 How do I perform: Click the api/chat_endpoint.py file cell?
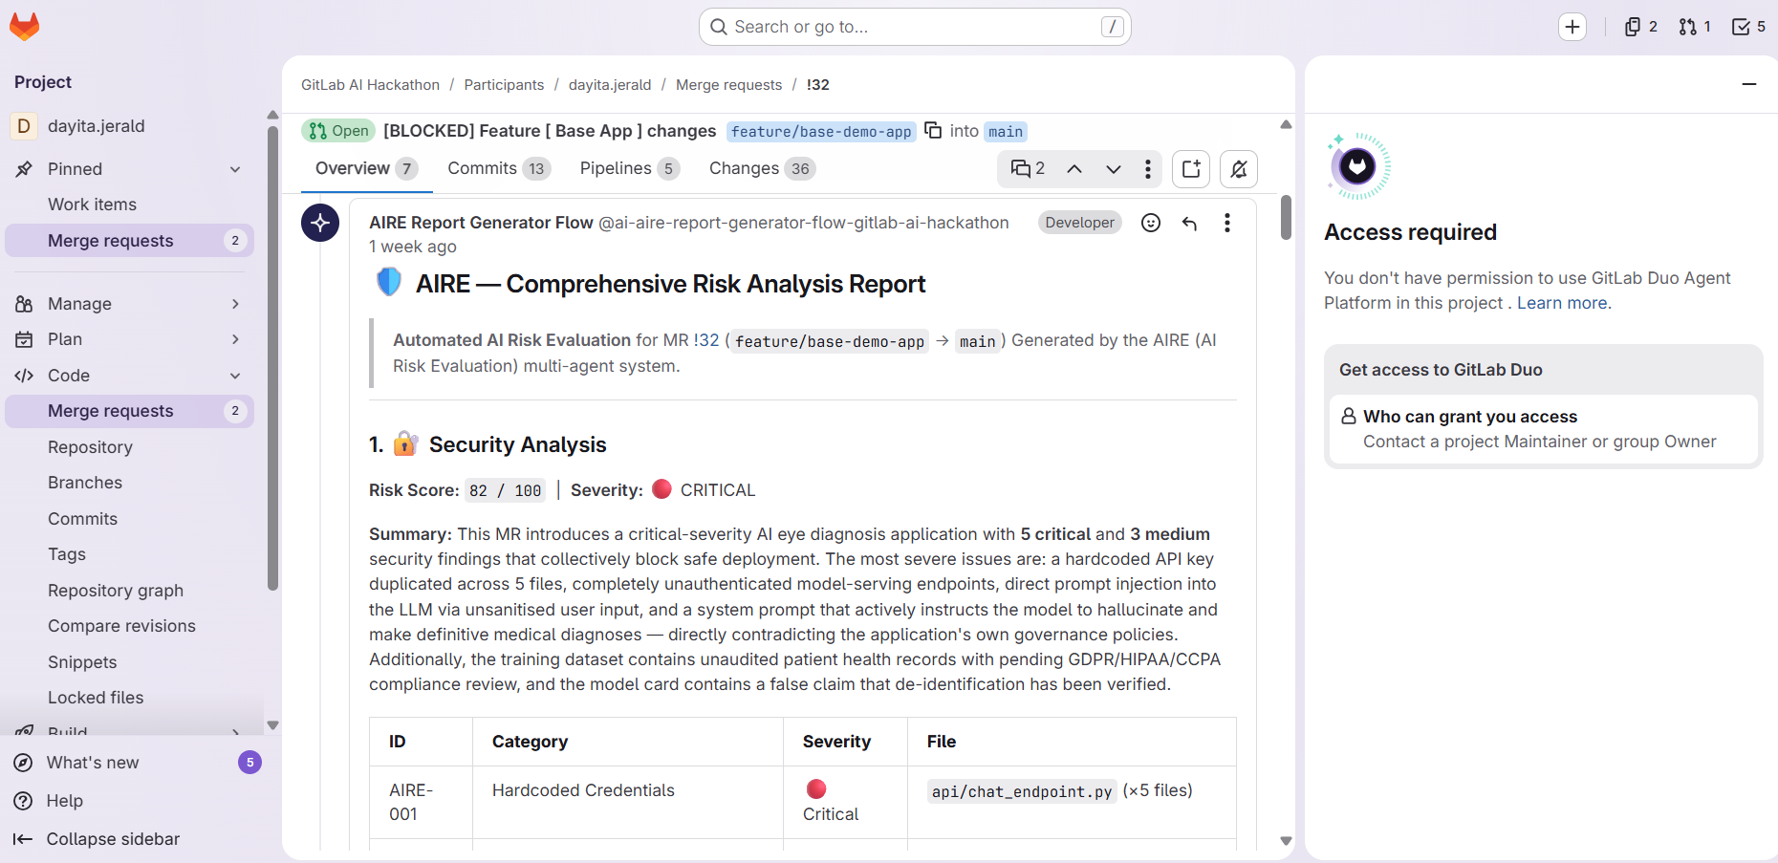tap(1072, 803)
